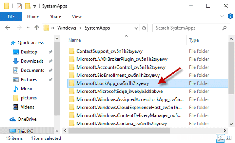This screenshot has width=235, height=143.
Task: Switch to Large icons view in status bar
Action: click(229, 138)
